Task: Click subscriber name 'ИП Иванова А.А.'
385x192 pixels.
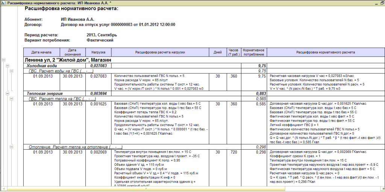Action: point(77,19)
